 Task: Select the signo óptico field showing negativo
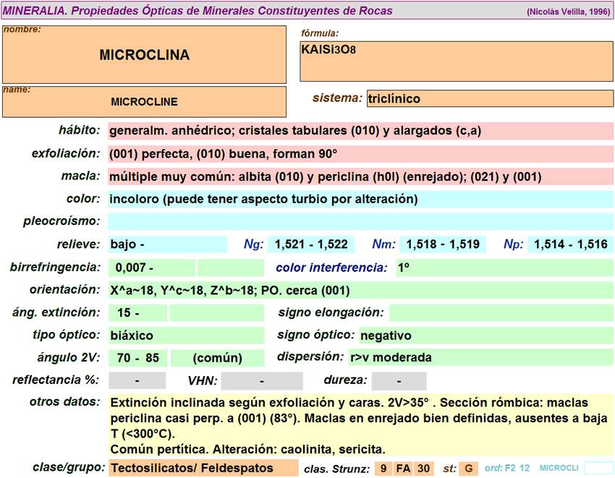click(x=485, y=336)
